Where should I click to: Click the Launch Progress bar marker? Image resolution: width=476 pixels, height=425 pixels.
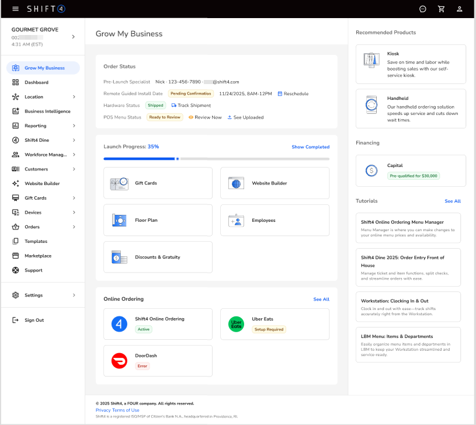(178, 159)
